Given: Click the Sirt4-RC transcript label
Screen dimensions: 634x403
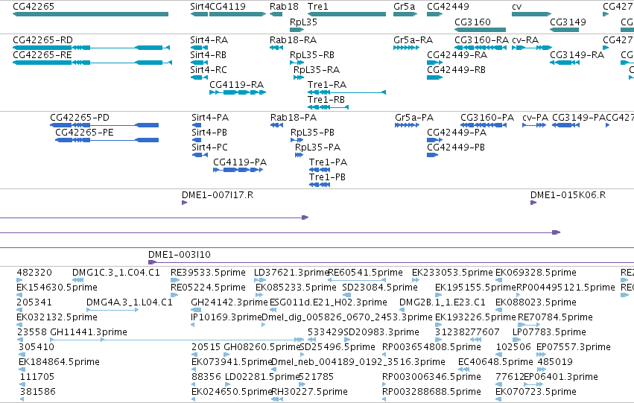Looking at the screenshot, I should (x=209, y=70).
